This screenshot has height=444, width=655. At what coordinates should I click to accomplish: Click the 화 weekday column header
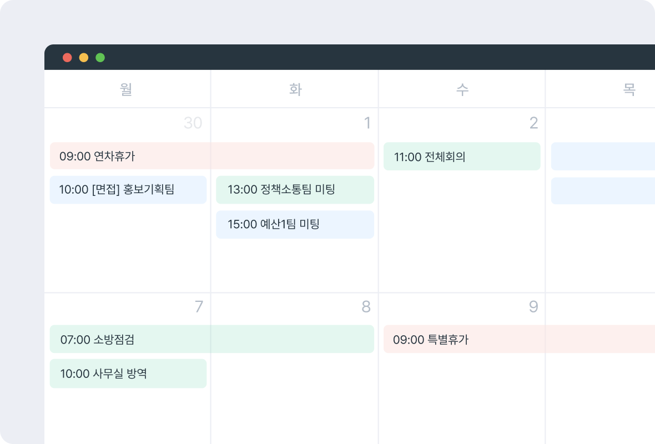[295, 89]
